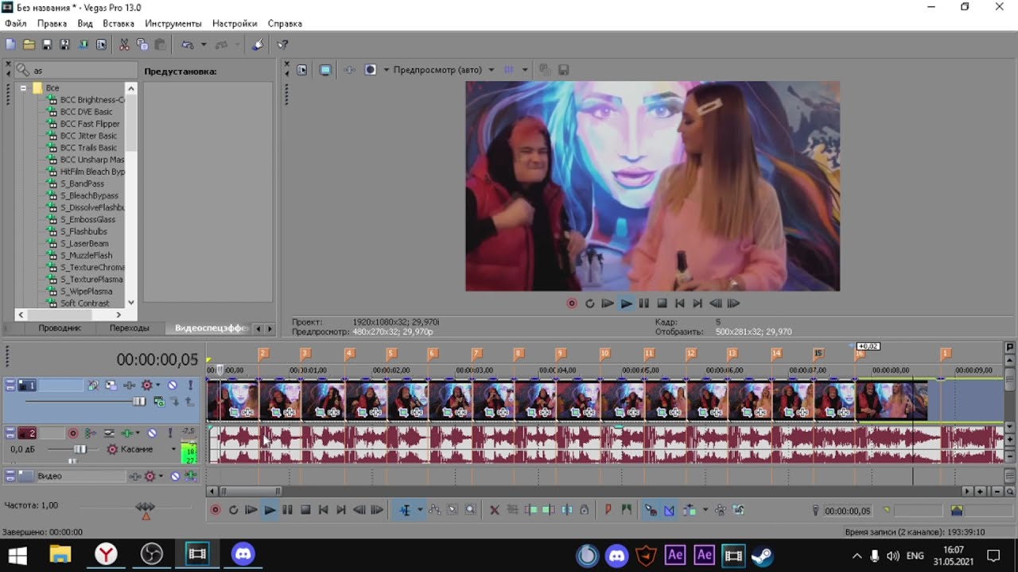Viewport: 1018px width, 572px height.
Task: Click the Copy icon in the toolbar
Action: (x=142, y=44)
